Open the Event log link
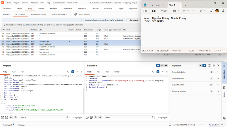 tap(8, 125)
